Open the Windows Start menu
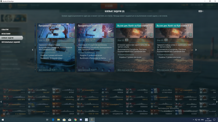This screenshot has width=218, height=122. pyautogui.click(x=3, y=119)
